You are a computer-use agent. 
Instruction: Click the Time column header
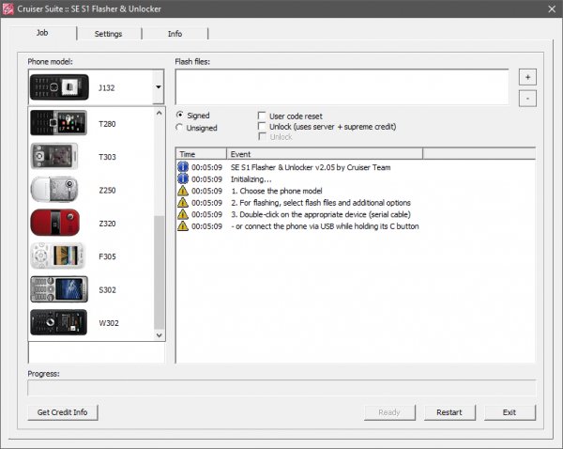[x=202, y=154]
